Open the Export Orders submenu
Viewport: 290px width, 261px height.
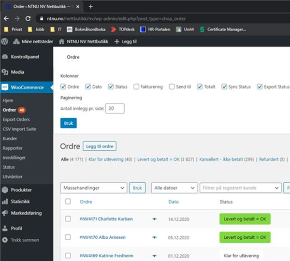(x=16, y=119)
